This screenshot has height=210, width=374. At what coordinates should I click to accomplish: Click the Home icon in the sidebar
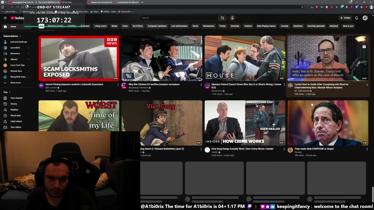(5, 27)
